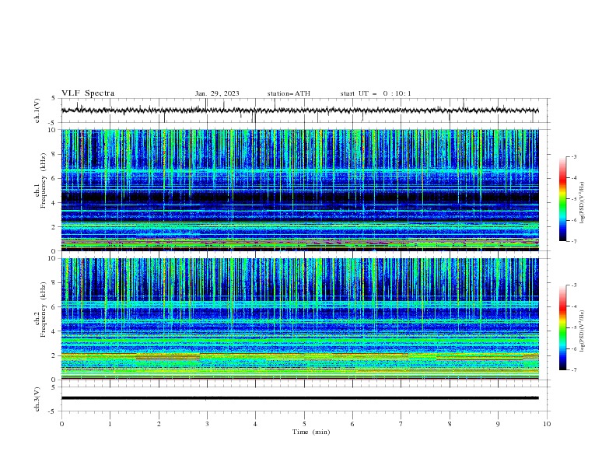
Task: Click the lower color bar's log(PSD) label
Action: pos(582,331)
